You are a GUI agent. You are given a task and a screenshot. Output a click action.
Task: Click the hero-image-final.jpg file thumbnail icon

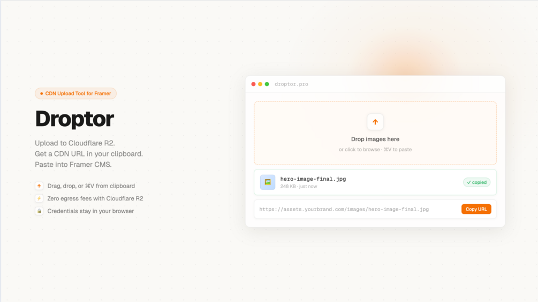click(268, 182)
